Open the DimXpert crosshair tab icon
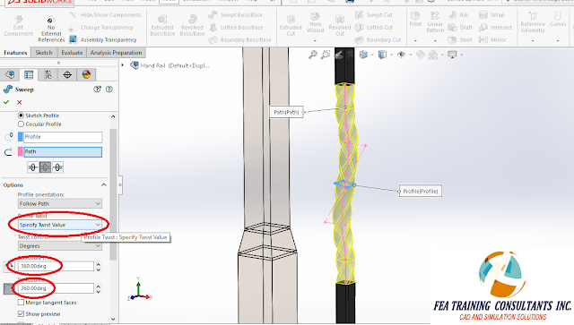The image size is (574, 325). pos(67,75)
